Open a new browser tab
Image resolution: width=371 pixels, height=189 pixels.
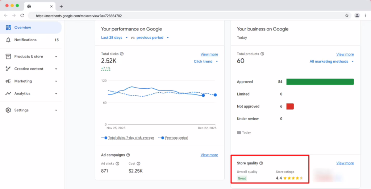pos(61,7)
